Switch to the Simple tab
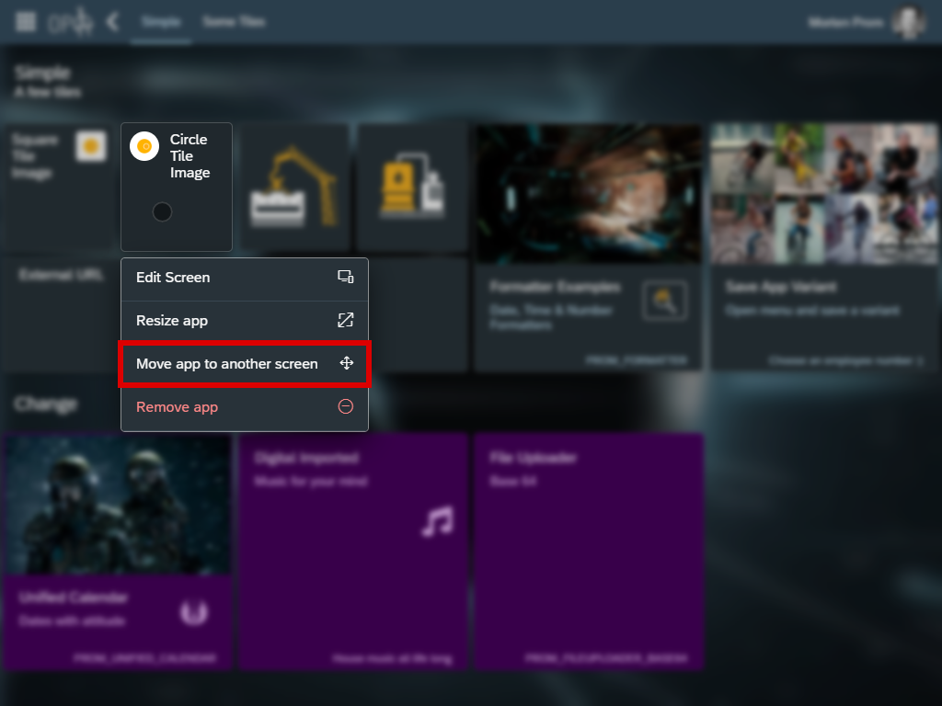Screen dimensions: 942x706 [161, 22]
